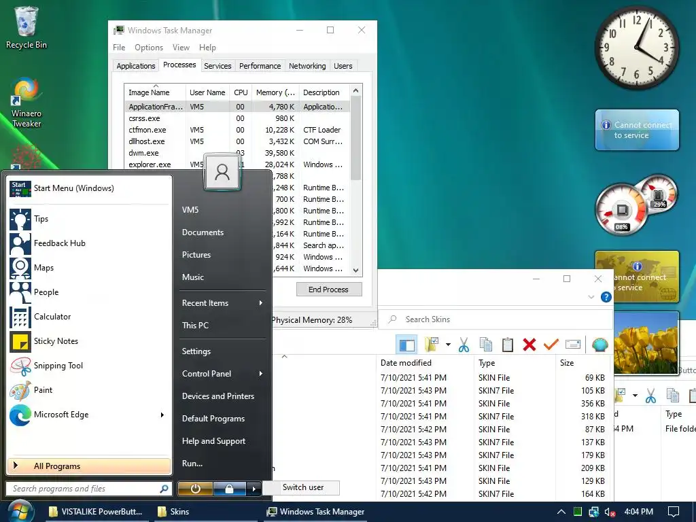
Task: Open Start Menu (Windows) pinned item
Action: pos(88,188)
